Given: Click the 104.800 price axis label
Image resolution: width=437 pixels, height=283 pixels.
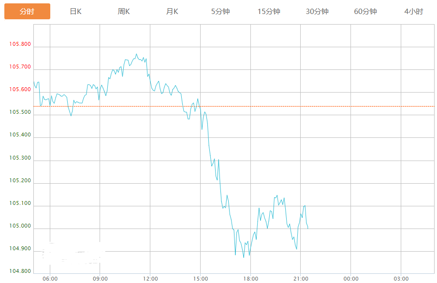Looking at the screenshot, I should pos(20,271).
